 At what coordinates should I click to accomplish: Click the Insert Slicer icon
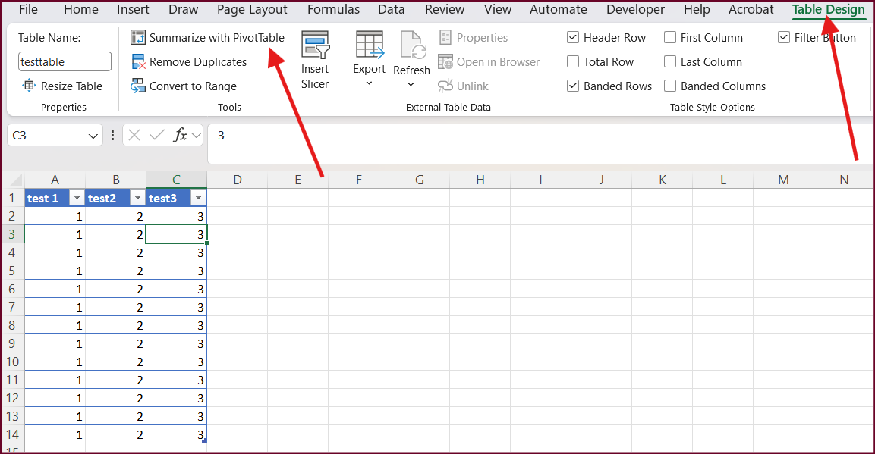pos(315,45)
